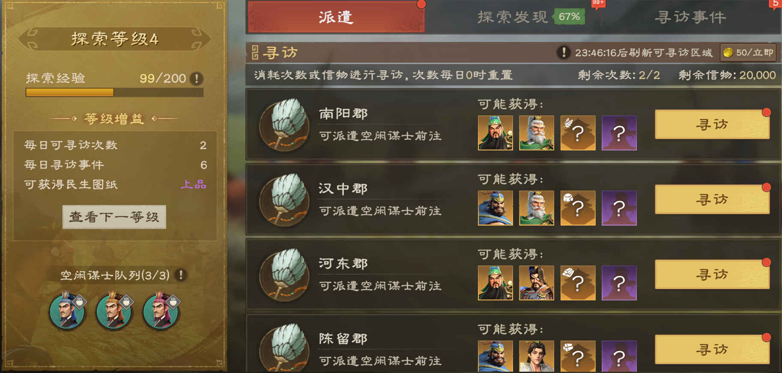Select the third idle strategist with pink hat
The image size is (782, 373).
[x=161, y=311]
